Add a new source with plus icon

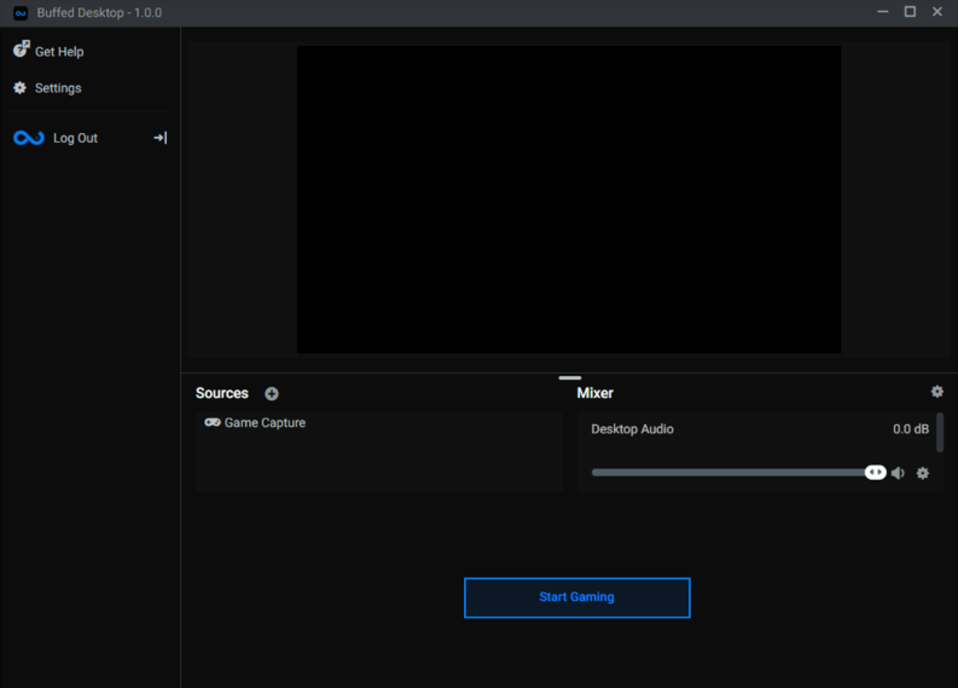point(272,393)
